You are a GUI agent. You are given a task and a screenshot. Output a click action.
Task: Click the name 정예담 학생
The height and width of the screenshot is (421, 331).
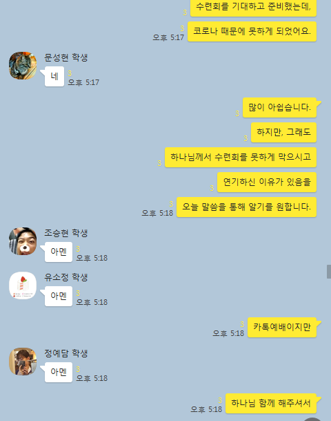[66, 353]
